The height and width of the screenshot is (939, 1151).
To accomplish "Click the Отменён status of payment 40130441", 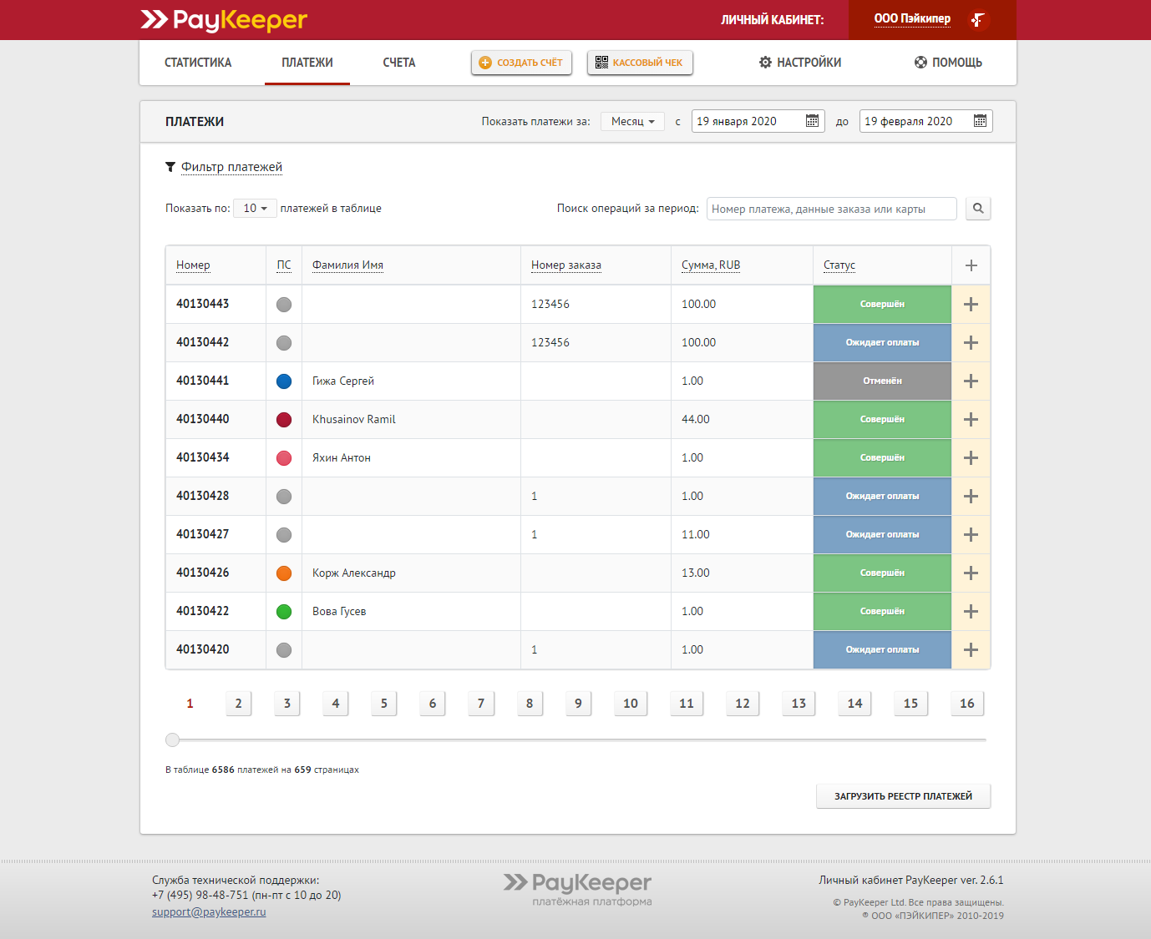I will coord(882,381).
